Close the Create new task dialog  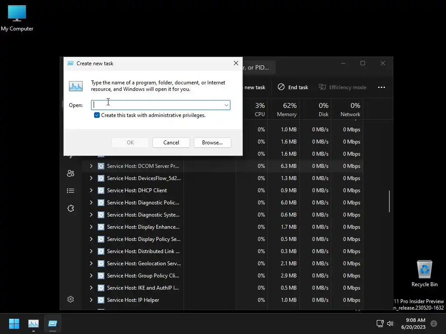tap(236, 63)
